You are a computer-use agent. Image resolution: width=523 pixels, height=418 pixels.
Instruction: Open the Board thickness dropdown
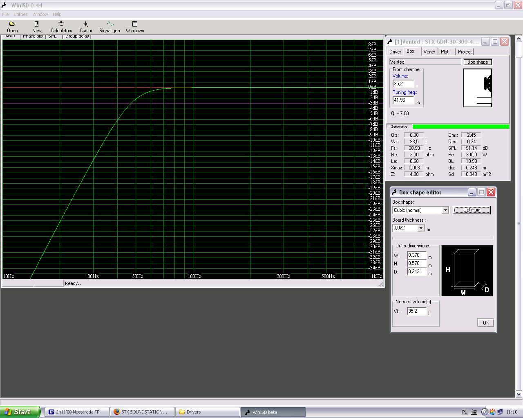click(x=421, y=228)
